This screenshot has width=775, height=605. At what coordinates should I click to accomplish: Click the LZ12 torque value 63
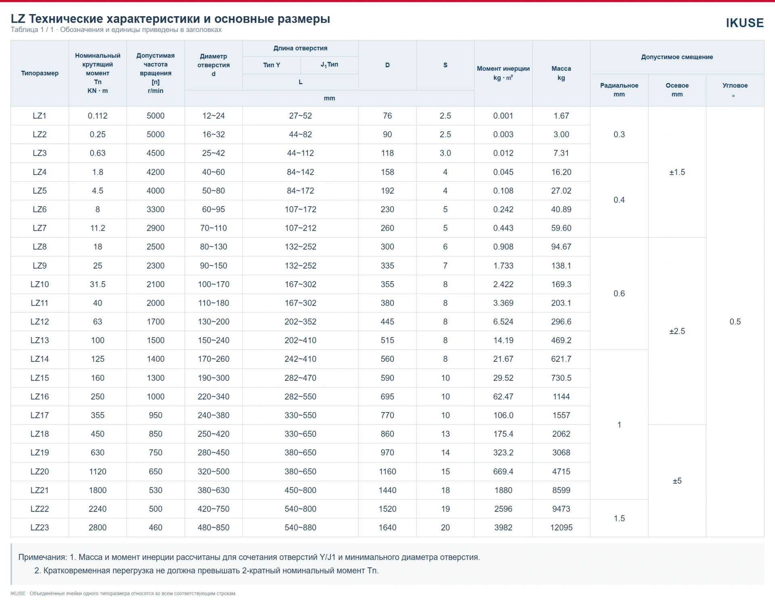97,322
